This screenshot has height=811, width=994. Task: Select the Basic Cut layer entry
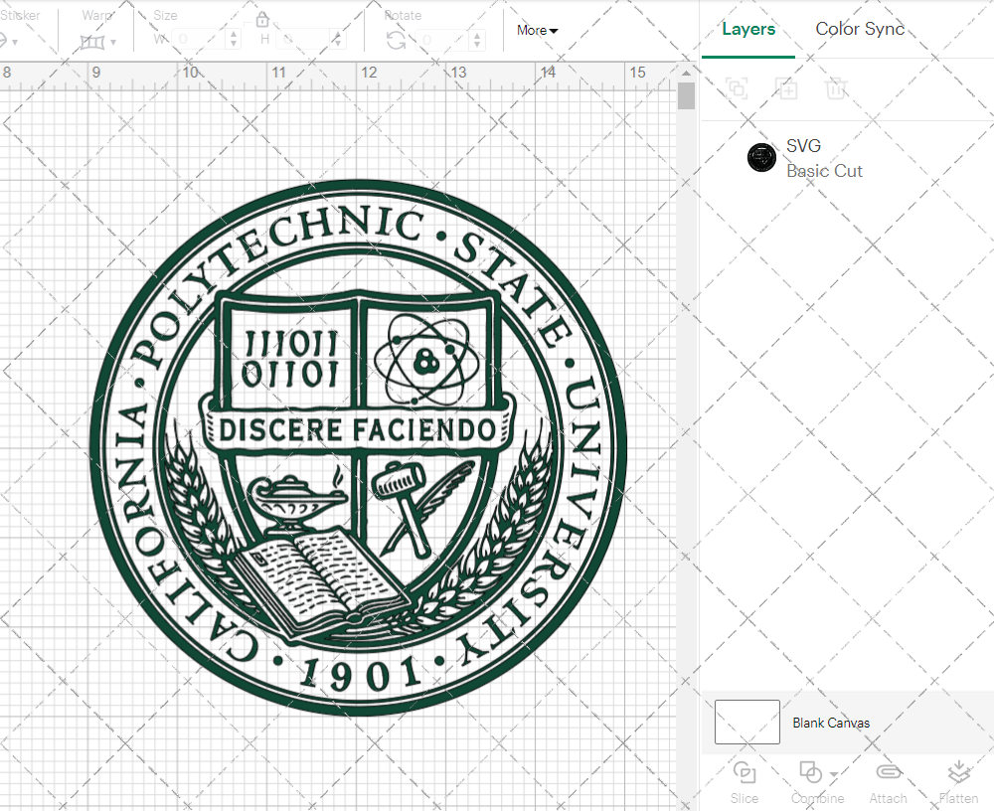[x=824, y=171]
